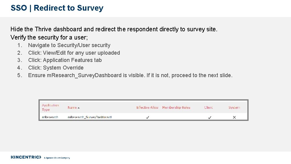Image resolution: width=291 pixels, height=164 pixels.
Task: Click the Effective Allow checkmark icon
Action: 148,117
